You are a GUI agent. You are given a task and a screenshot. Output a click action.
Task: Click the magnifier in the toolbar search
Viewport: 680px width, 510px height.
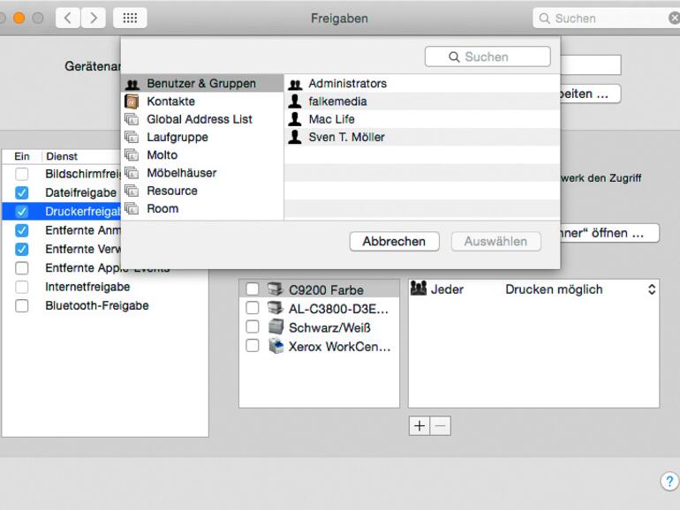point(544,19)
